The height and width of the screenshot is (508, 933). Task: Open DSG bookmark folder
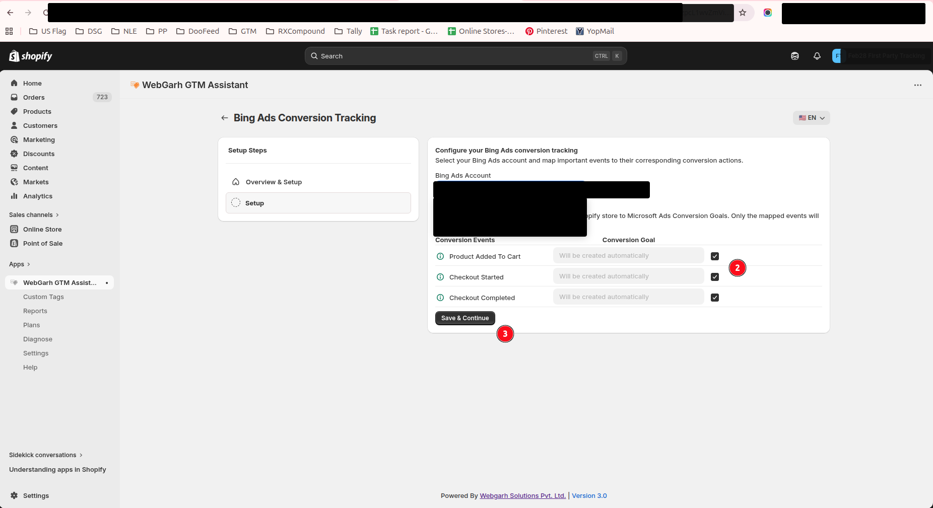coord(89,31)
